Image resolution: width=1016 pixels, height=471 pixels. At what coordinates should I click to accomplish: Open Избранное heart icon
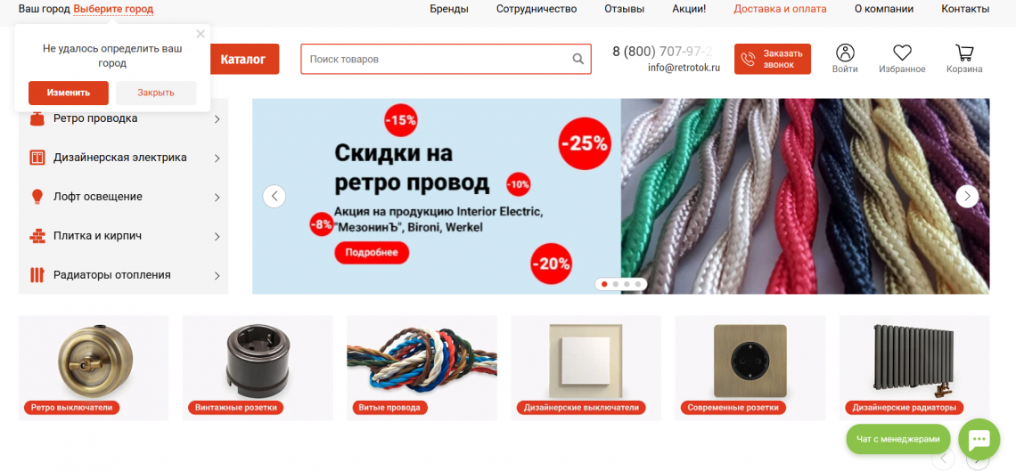902,53
